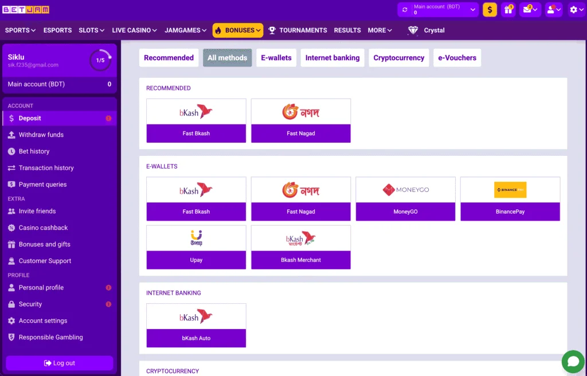Screen dimensions: 587x376
Task: Click the Crystal label
Action: pyautogui.click(x=435, y=30)
